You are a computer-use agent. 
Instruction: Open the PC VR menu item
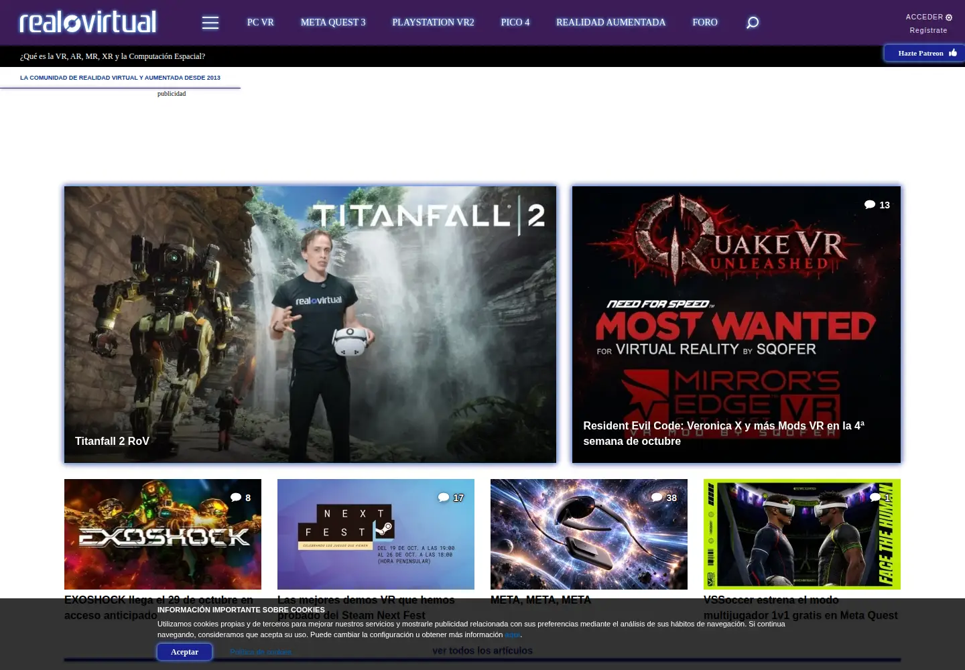(x=261, y=23)
